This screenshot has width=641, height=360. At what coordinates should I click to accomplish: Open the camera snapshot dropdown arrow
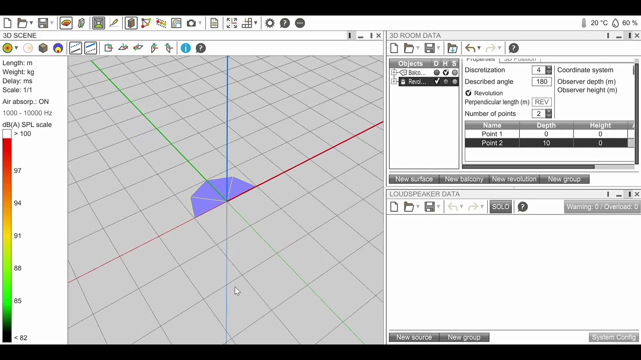200,23
